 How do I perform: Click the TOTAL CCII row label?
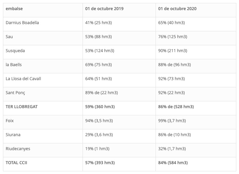[16, 163]
